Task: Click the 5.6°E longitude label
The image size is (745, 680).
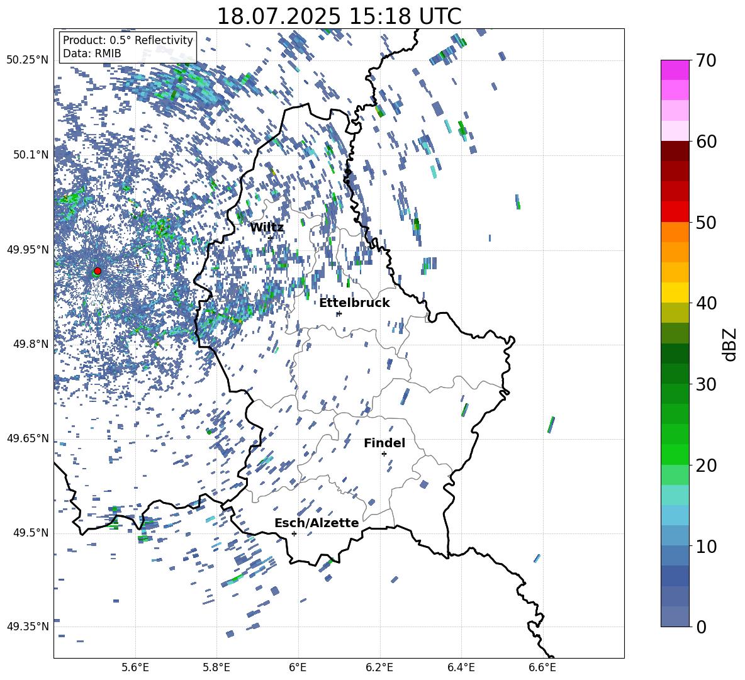Action: coord(135,667)
